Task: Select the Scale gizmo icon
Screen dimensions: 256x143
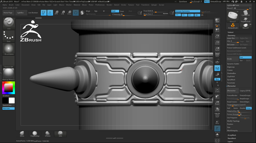Action: click(63, 13)
